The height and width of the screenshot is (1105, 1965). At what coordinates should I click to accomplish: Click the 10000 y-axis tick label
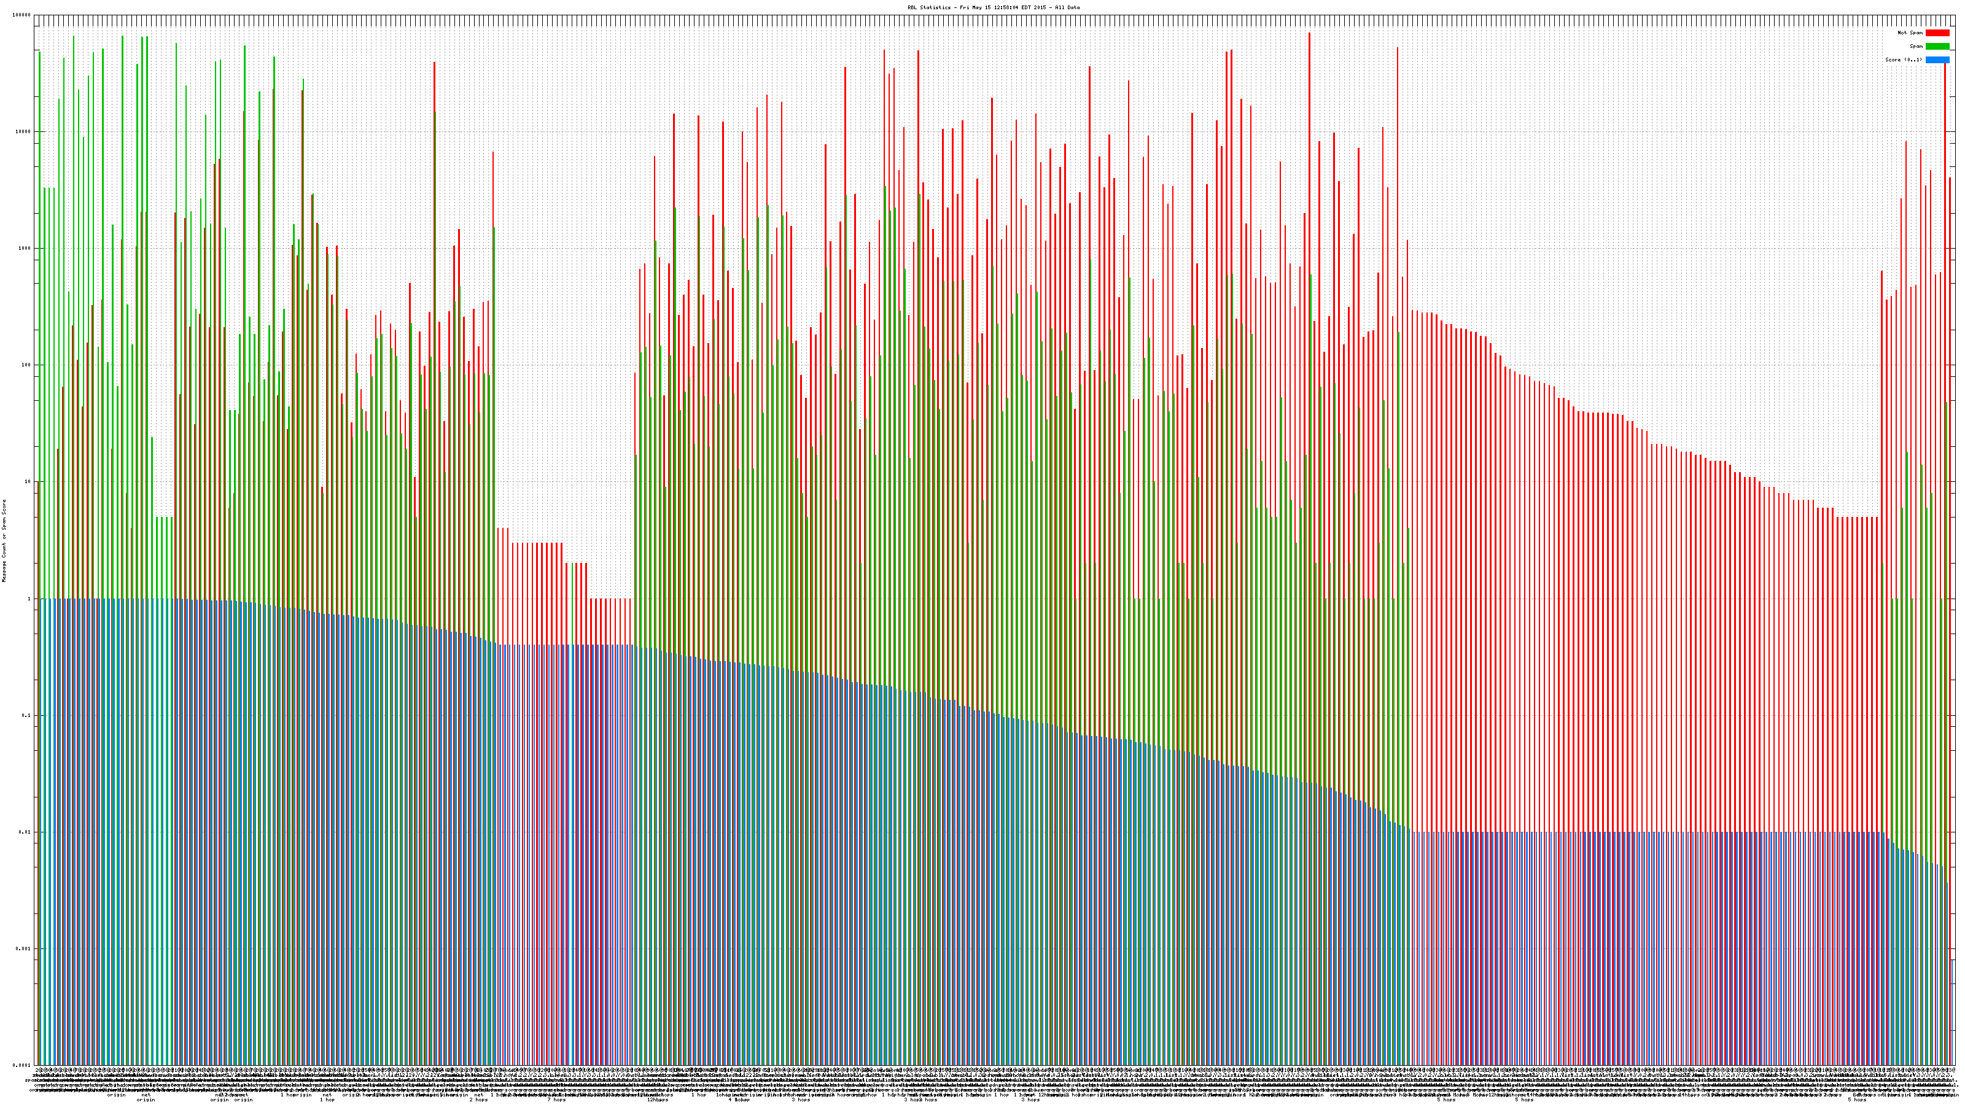point(24,132)
